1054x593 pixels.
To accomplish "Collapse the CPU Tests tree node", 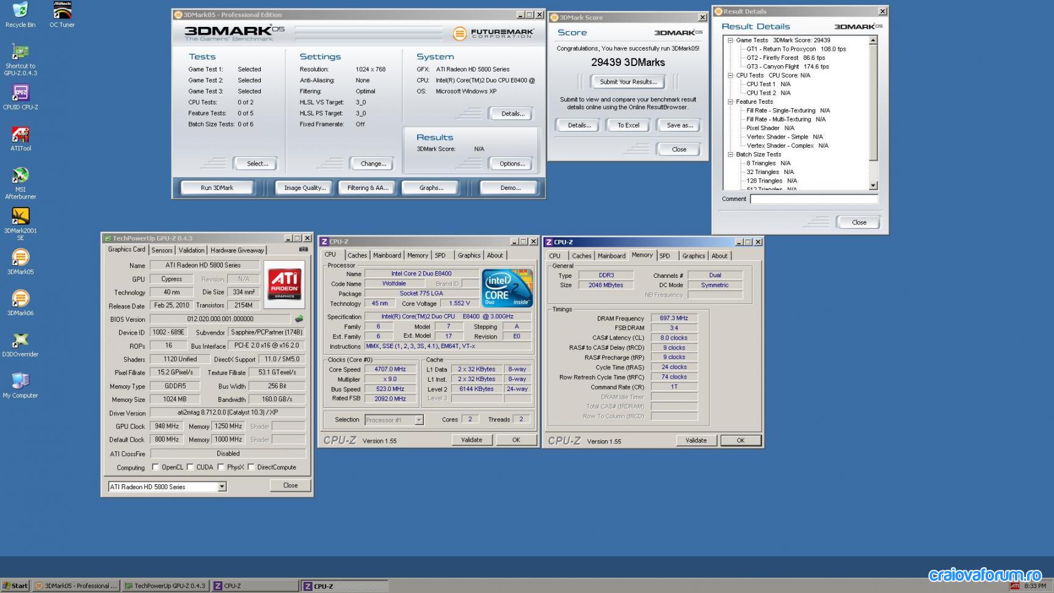I will point(730,75).
